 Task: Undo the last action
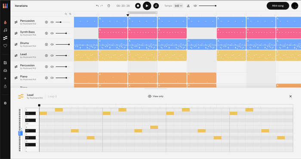coord(97,6)
